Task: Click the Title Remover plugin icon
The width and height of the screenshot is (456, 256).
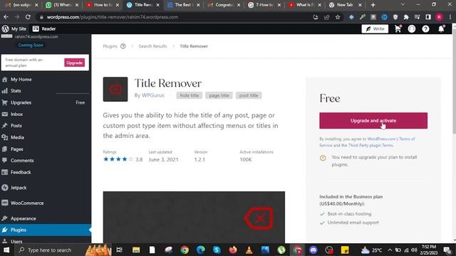Action: pos(115,89)
